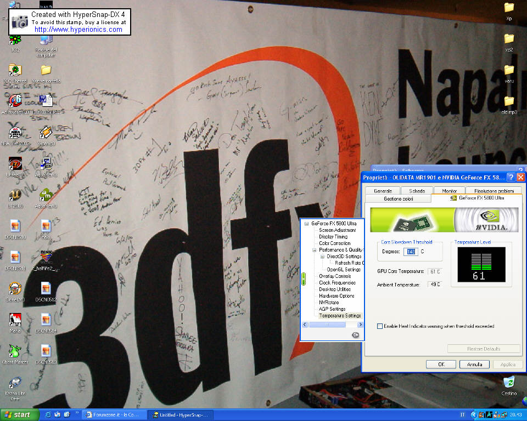
Task: Select Color Correction in the tree
Action: (334, 243)
